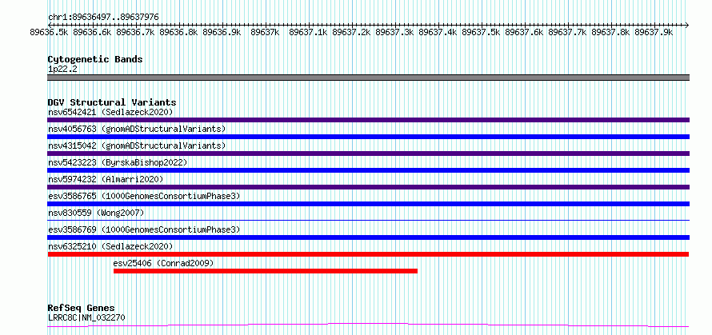Viewport: 712px width, 335px height.
Task: Open variant nsv4056763 (gnomADStructuralVariants) label
Action: coord(137,129)
